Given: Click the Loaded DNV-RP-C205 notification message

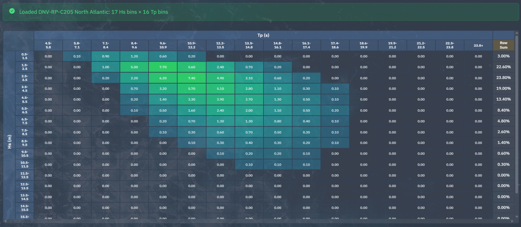Looking at the screenshot, I should click(x=94, y=12).
